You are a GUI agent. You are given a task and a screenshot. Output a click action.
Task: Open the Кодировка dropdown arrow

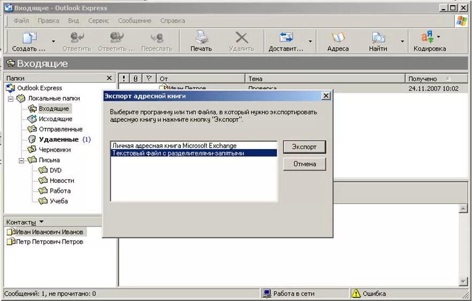[438, 37]
